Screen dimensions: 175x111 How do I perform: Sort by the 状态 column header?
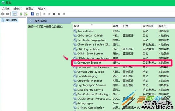coord(132,26)
